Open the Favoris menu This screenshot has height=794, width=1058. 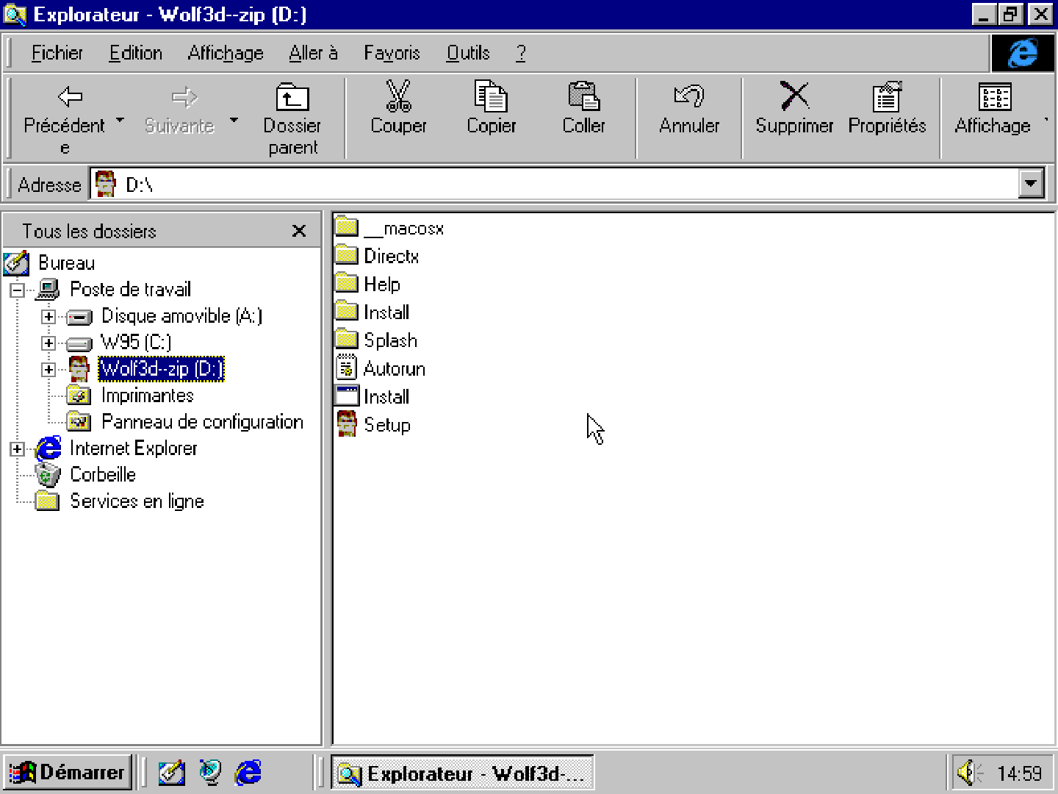(x=392, y=53)
